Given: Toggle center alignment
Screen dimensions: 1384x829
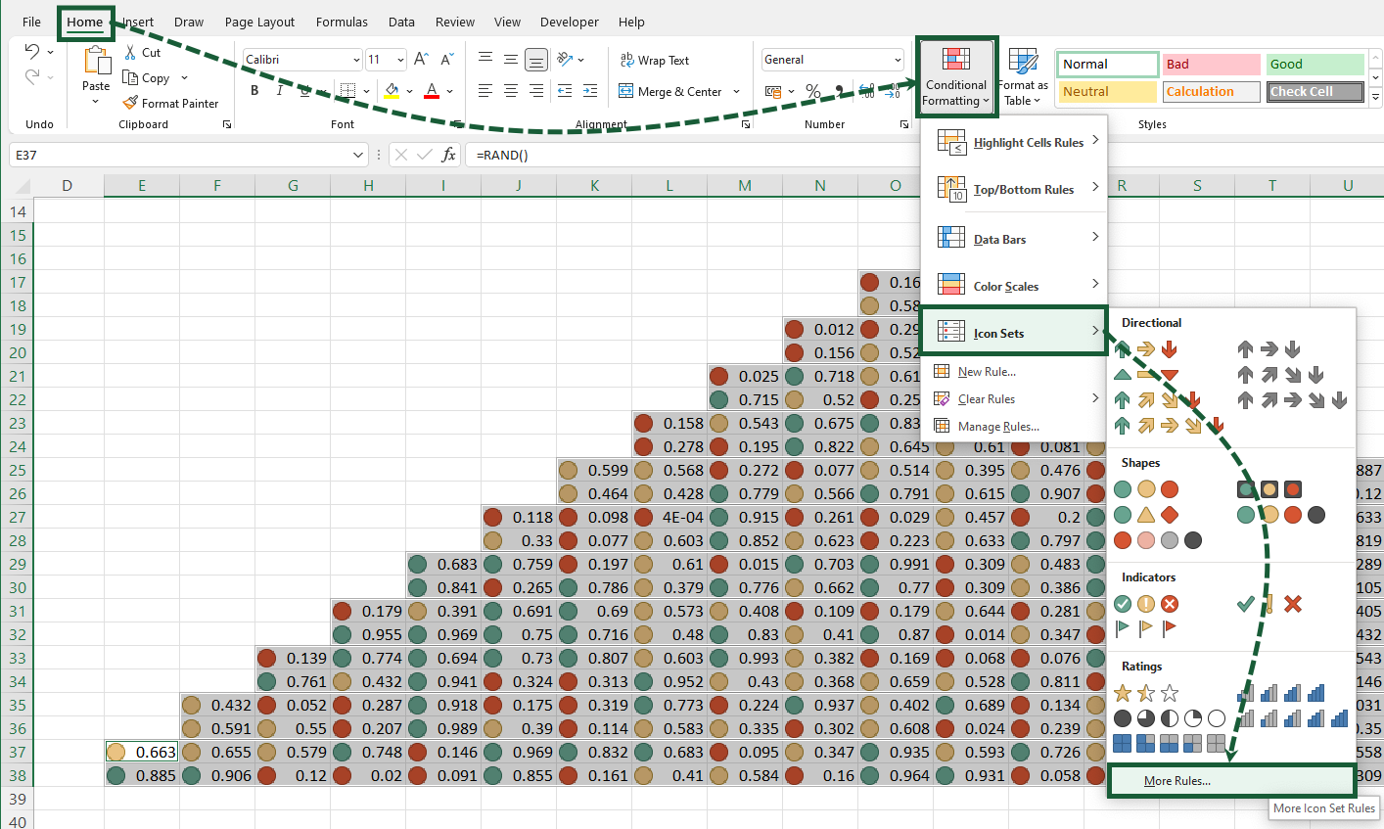Looking at the screenshot, I should pos(510,90).
